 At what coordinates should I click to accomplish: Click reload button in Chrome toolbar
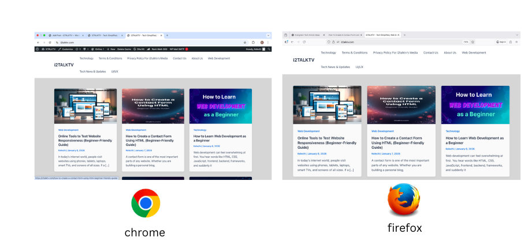coord(50,43)
